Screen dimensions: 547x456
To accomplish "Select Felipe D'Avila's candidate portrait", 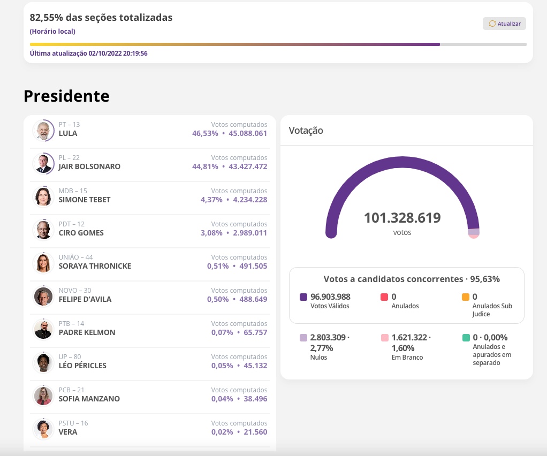I will point(43,296).
